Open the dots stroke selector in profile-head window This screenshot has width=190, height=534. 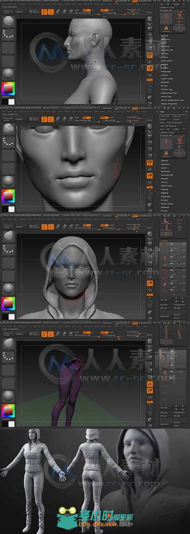point(8,35)
